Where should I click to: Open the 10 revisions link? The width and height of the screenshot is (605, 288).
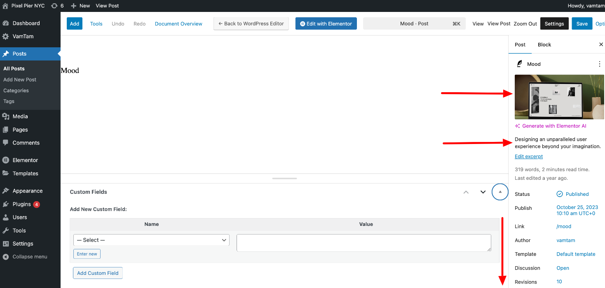click(559, 281)
